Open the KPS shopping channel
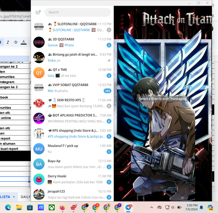 point(72,133)
